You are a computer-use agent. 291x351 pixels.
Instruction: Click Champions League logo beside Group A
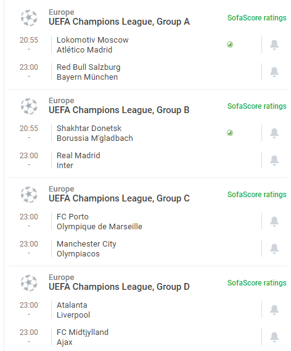pos(29,18)
